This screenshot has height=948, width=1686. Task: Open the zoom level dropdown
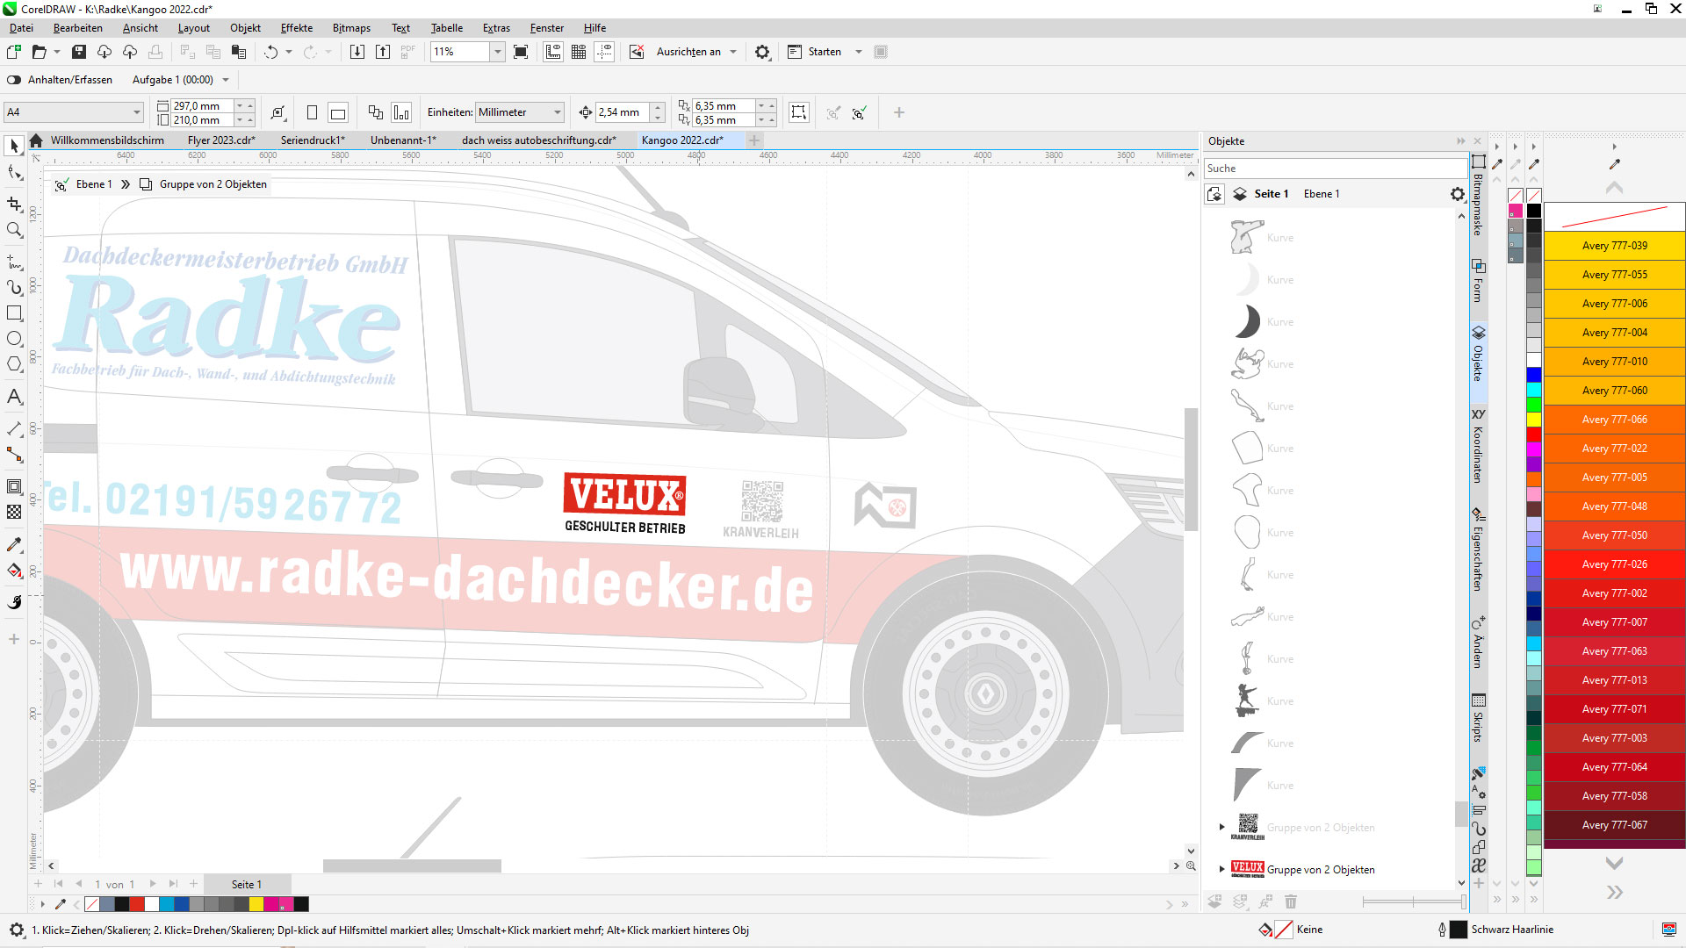(497, 52)
